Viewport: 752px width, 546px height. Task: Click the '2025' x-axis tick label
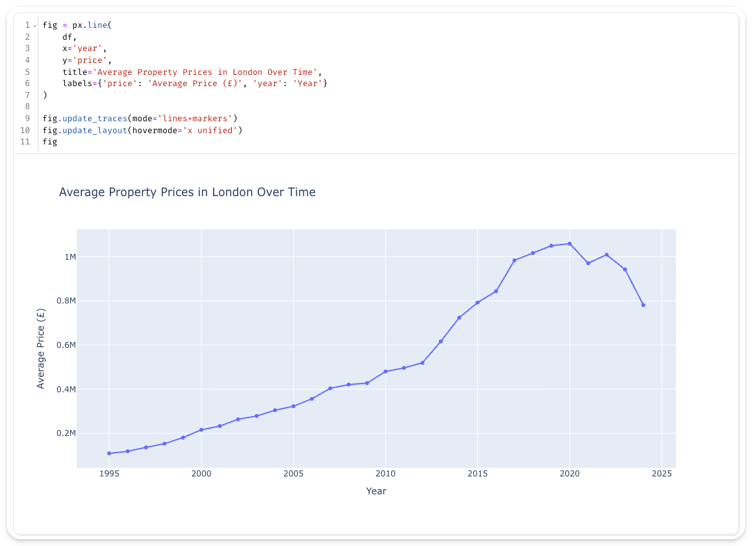point(661,474)
